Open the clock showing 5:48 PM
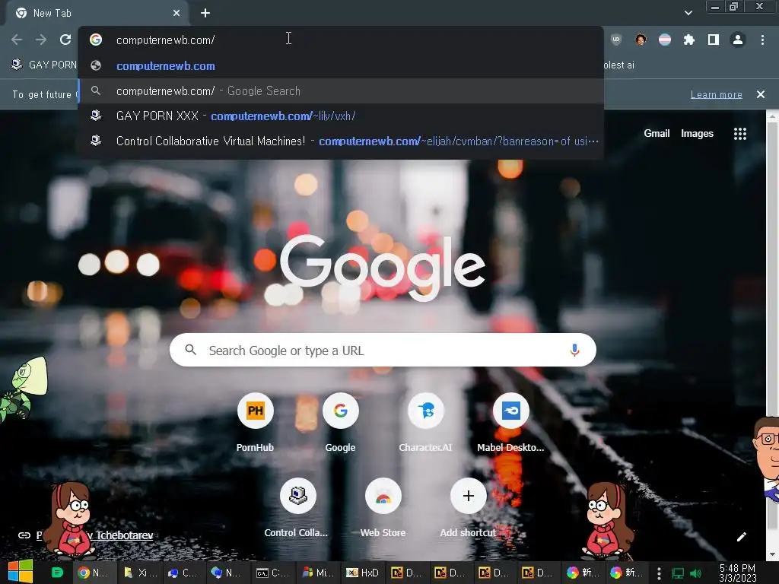Image resolution: width=779 pixels, height=584 pixels. point(737,573)
